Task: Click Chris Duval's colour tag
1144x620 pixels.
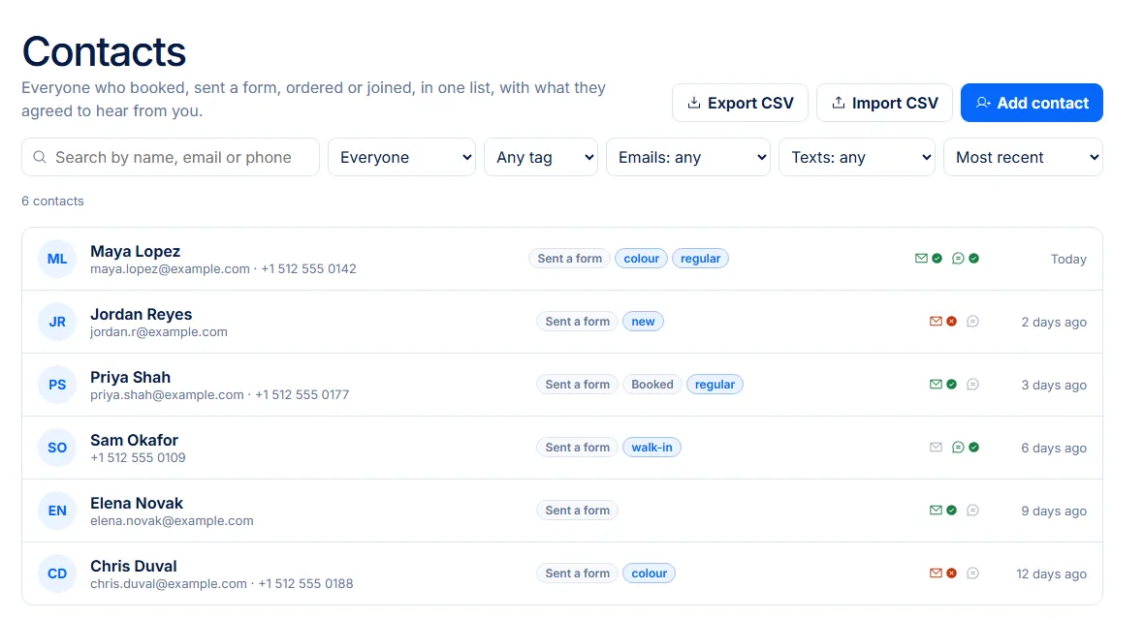Action: tap(650, 573)
